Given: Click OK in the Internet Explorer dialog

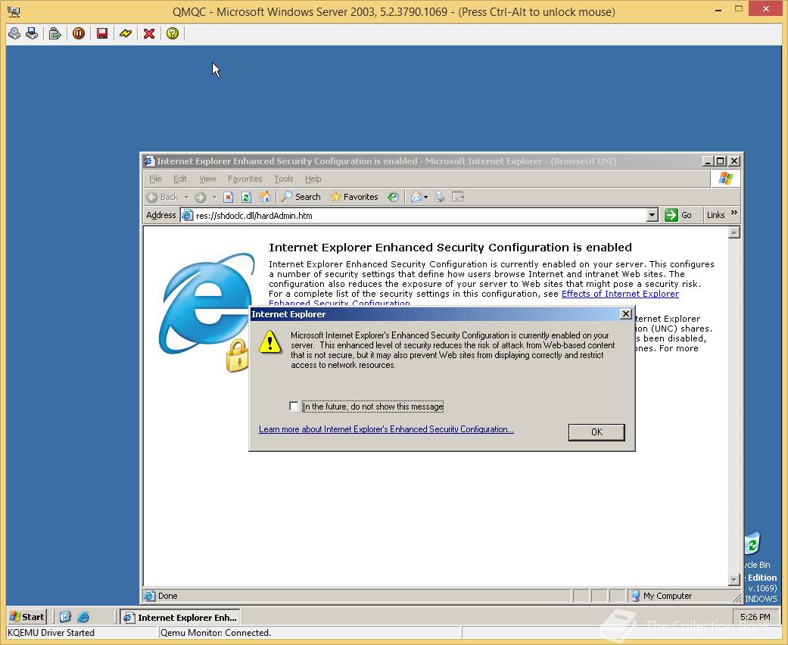Looking at the screenshot, I should point(596,432).
